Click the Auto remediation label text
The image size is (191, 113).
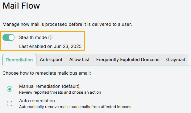[x=37, y=101]
